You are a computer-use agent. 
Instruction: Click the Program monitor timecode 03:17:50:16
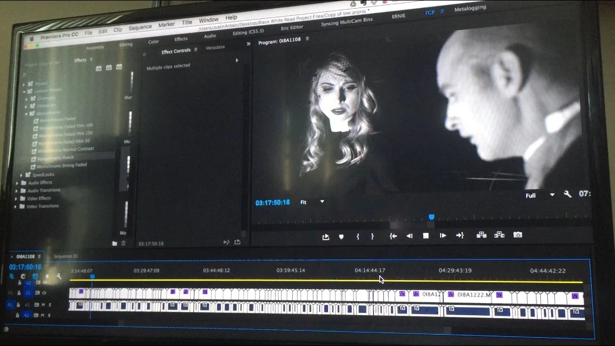272,203
